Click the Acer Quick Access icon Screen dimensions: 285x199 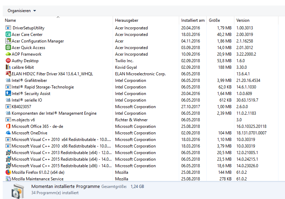pyautogui.click(x=8, y=48)
